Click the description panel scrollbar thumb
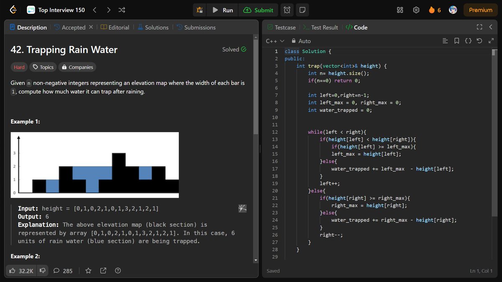Screen dimensions: 502x282 pyautogui.click(x=256, y=86)
